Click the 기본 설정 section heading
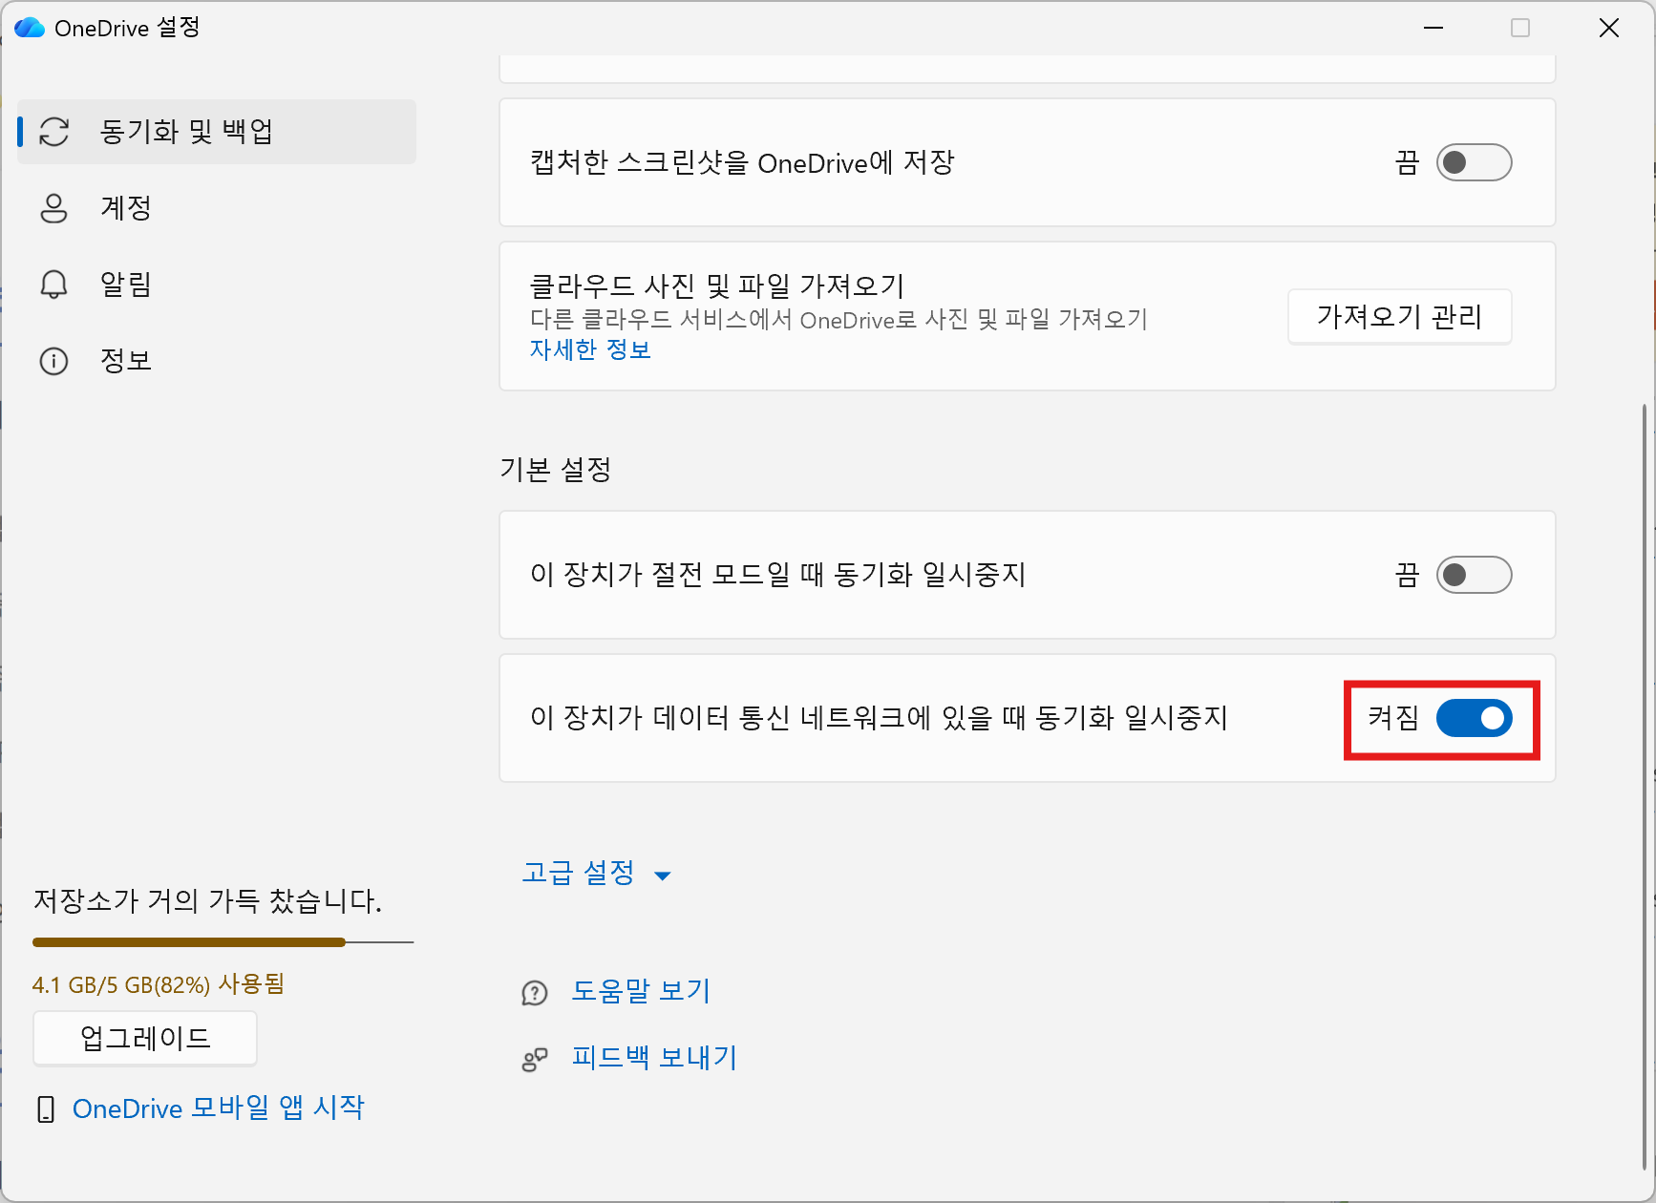Screen dimensions: 1656x1203 (x=556, y=470)
